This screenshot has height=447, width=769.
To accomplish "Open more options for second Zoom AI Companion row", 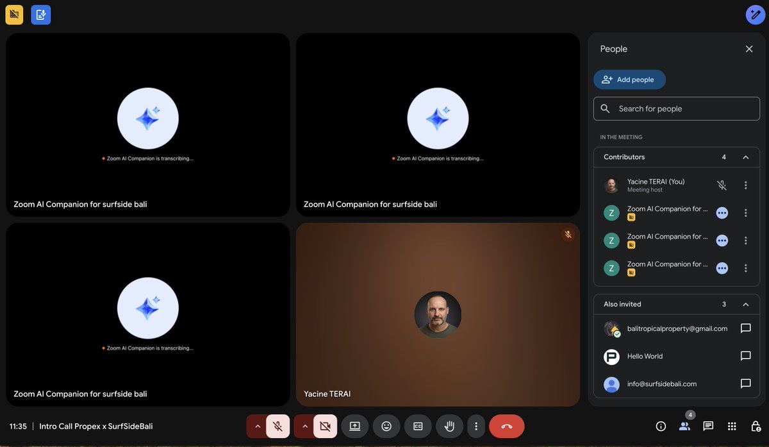I will coord(746,240).
